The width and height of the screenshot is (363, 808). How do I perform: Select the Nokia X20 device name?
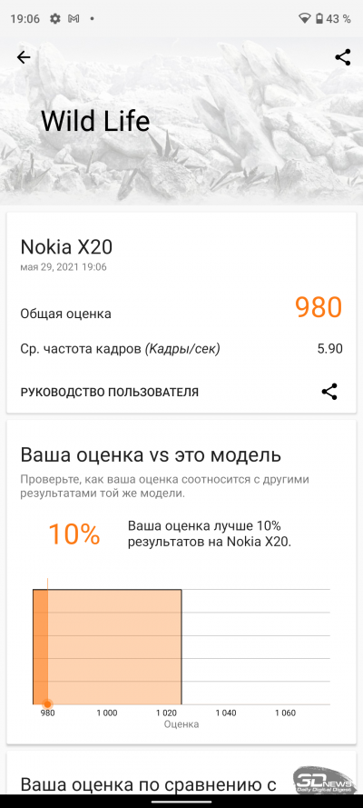[x=66, y=247]
